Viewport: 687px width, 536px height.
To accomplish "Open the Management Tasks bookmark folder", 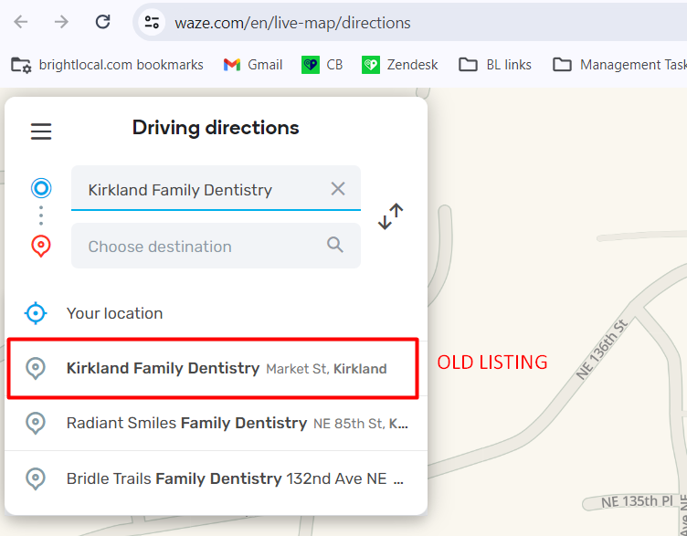I will 619,65.
